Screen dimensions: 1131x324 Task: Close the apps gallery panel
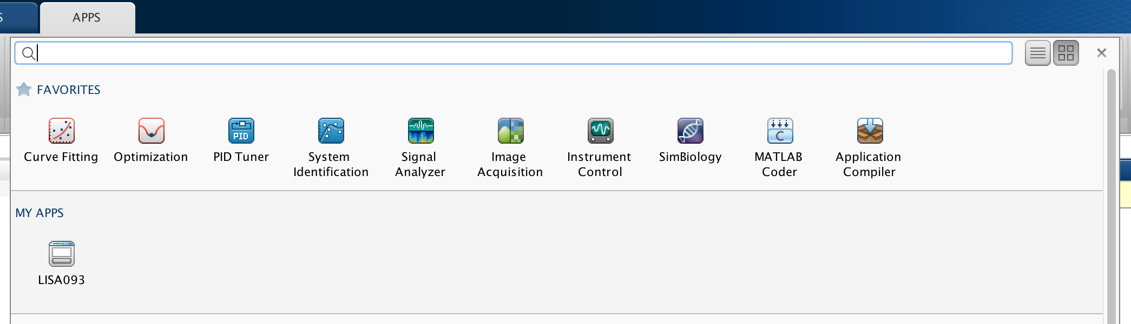tap(1101, 53)
